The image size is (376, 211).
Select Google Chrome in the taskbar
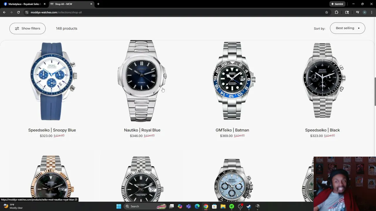coord(206,206)
